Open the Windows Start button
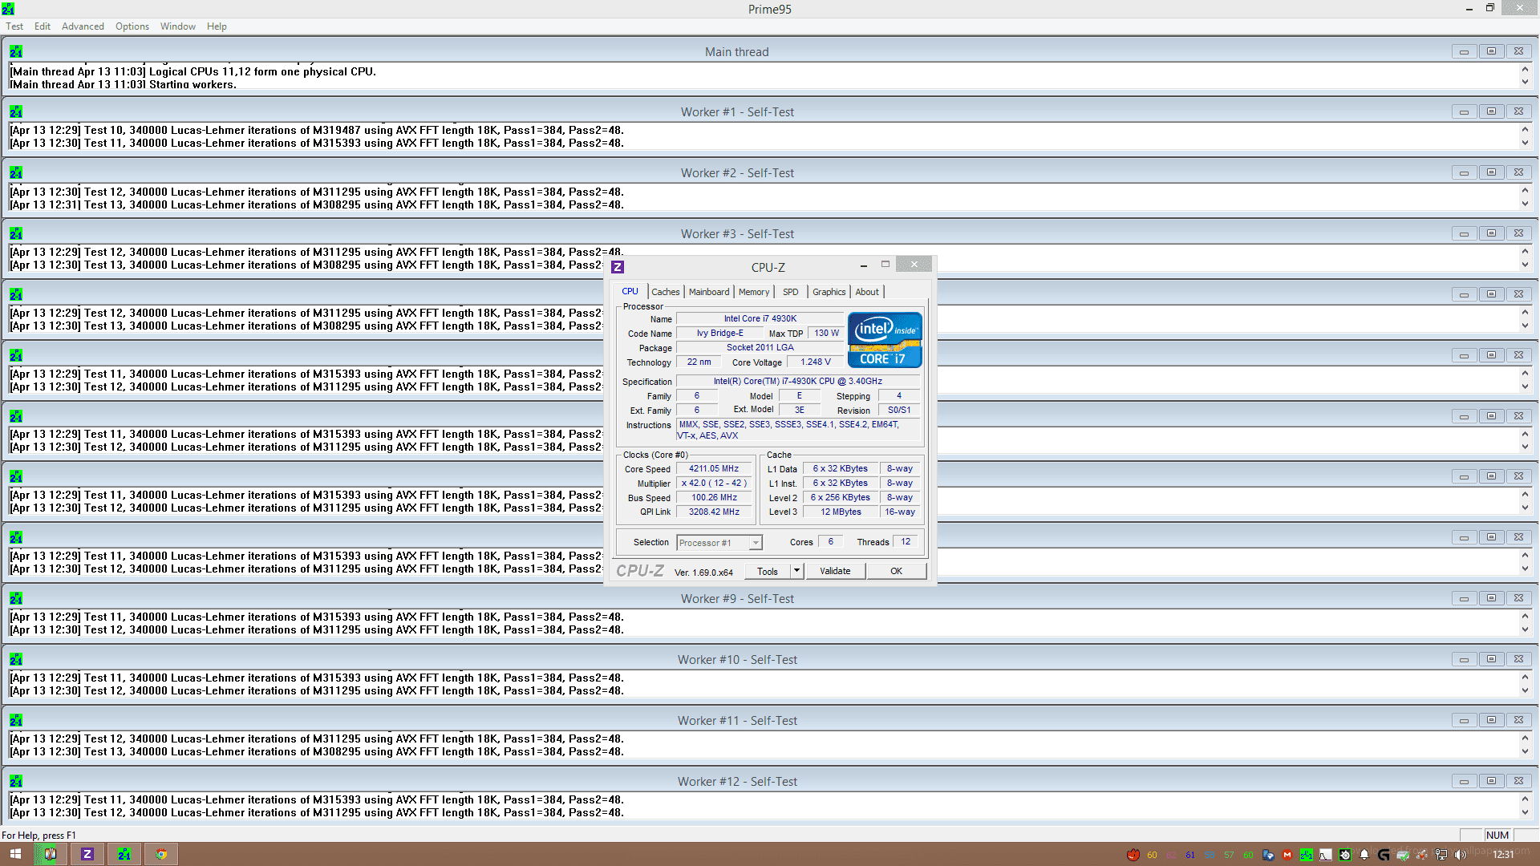The image size is (1540, 866). pyautogui.click(x=15, y=854)
